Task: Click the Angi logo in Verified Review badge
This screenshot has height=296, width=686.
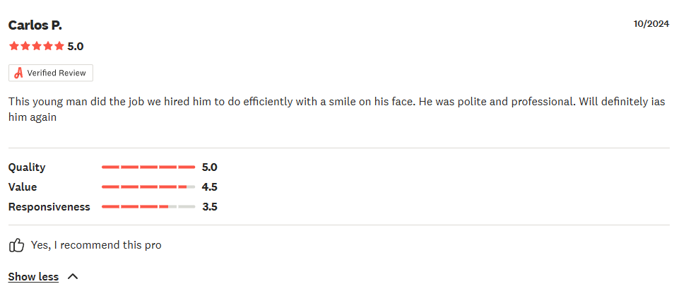Action: click(18, 73)
